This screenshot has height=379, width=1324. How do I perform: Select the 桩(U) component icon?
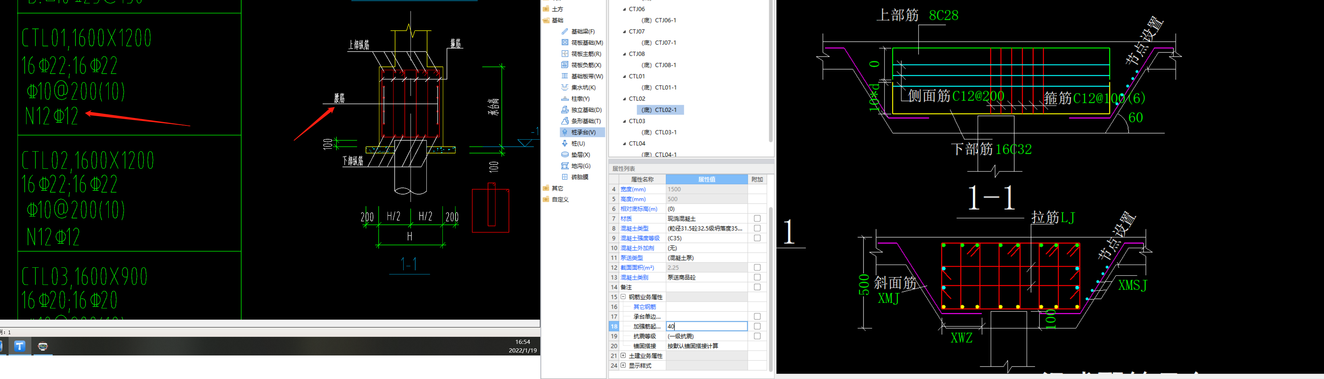pyautogui.click(x=565, y=143)
